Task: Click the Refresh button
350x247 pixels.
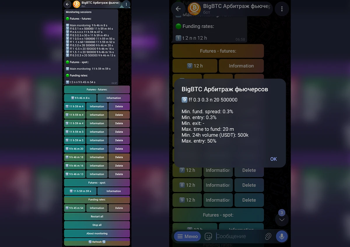Action: coord(97,242)
